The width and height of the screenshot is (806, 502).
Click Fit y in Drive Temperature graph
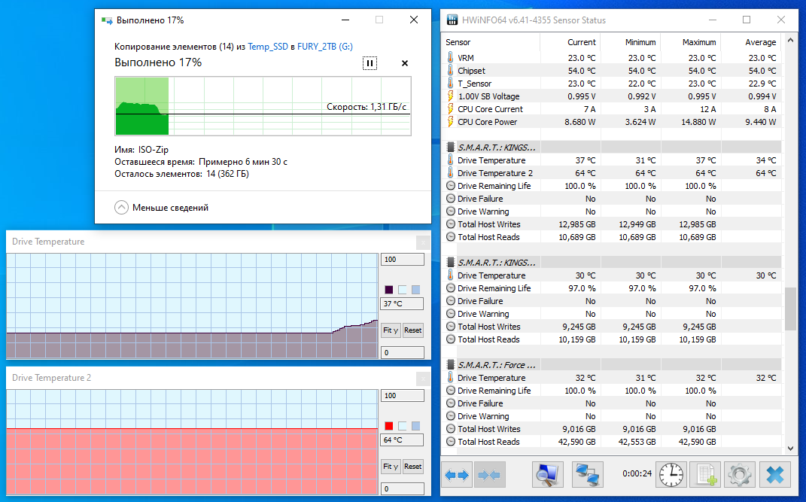pos(391,330)
